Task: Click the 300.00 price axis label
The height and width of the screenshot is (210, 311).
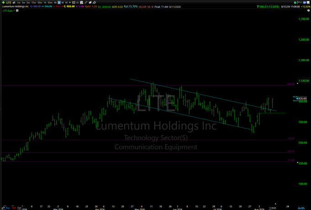Action: (304, 163)
